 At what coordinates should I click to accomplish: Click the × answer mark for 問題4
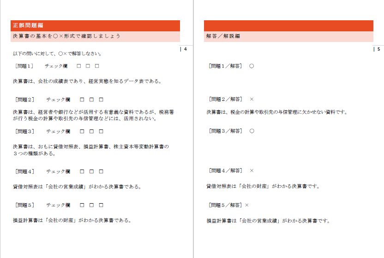click(252, 170)
